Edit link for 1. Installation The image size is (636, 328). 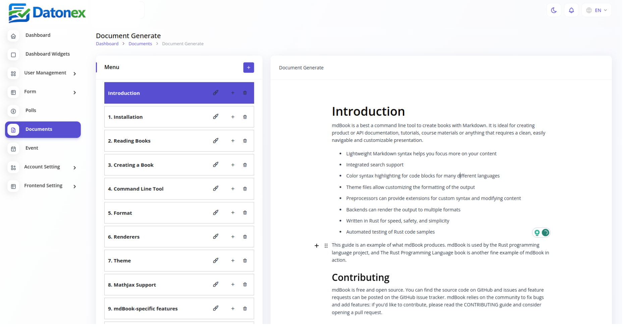pyautogui.click(x=216, y=117)
